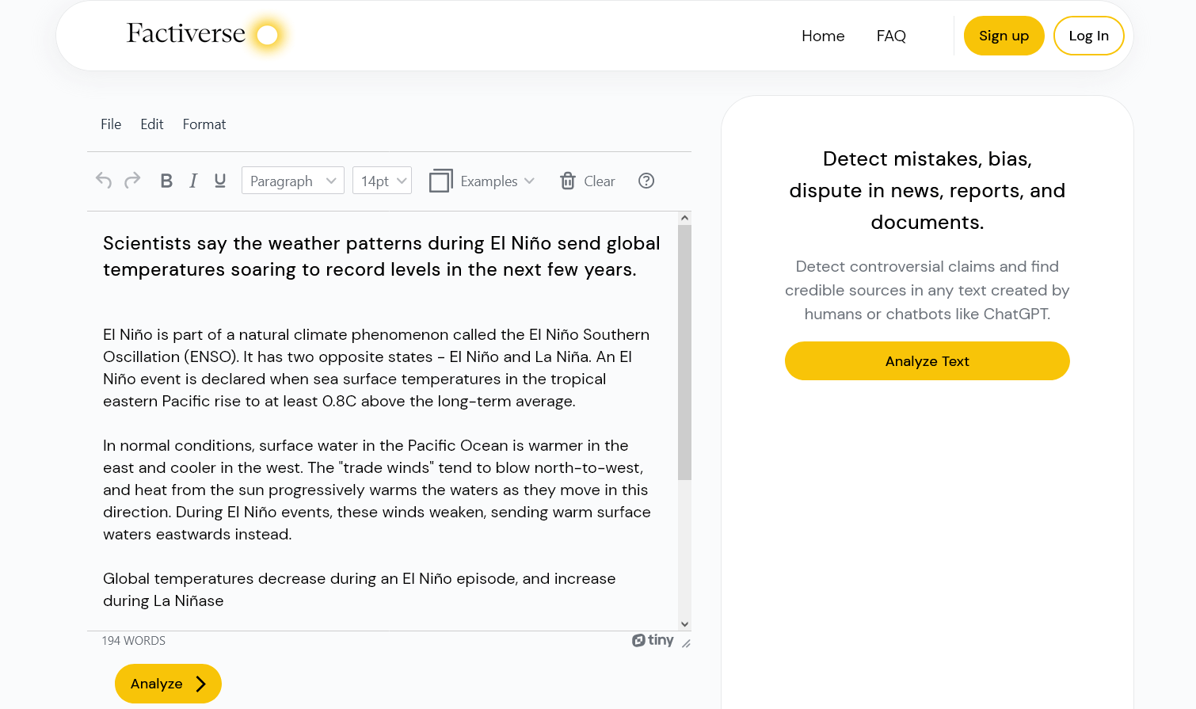Toggle italic formatting
The height and width of the screenshot is (709, 1196).
pyautogui.click(x=193, y=181)
